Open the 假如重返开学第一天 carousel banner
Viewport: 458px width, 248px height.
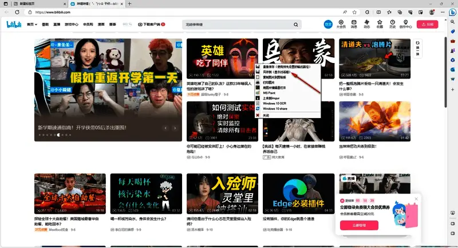coord(108,90)
